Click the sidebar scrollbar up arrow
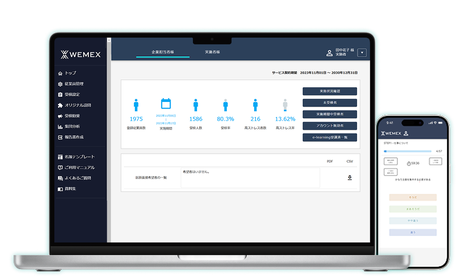This screenshot has height=279, width=459. (109, 40)
